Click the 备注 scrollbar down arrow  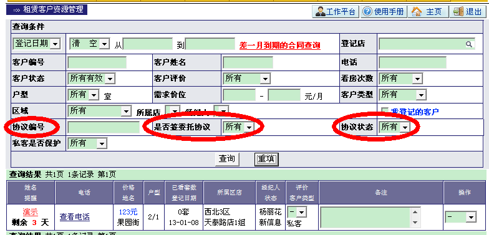tap(415, 223)
